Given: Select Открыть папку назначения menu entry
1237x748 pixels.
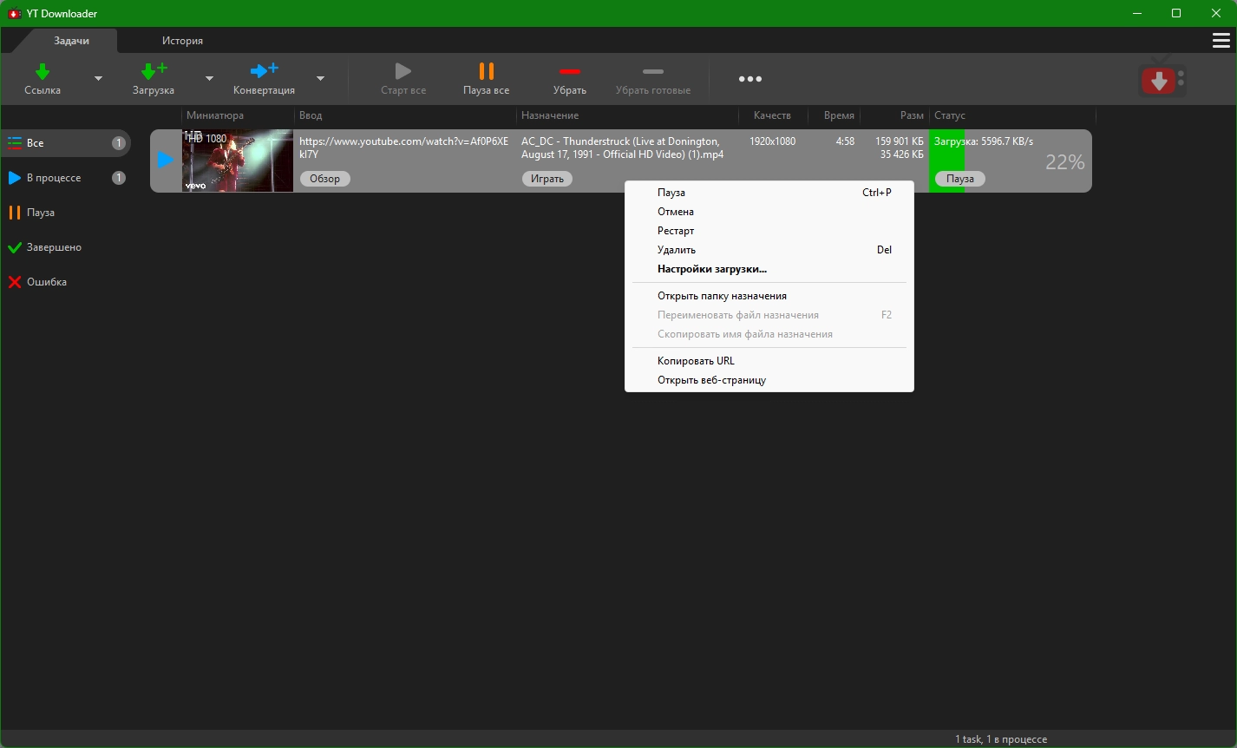Looking at the screenshot, I should [x=769, y=296].
